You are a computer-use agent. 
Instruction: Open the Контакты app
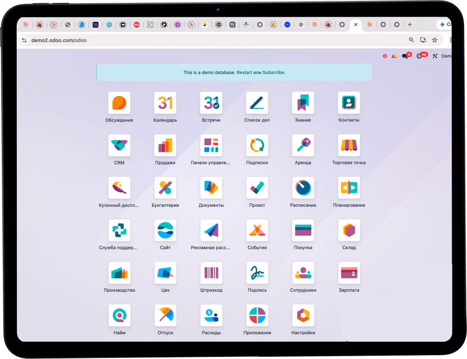pyautogui.click(x=349, y=103)
